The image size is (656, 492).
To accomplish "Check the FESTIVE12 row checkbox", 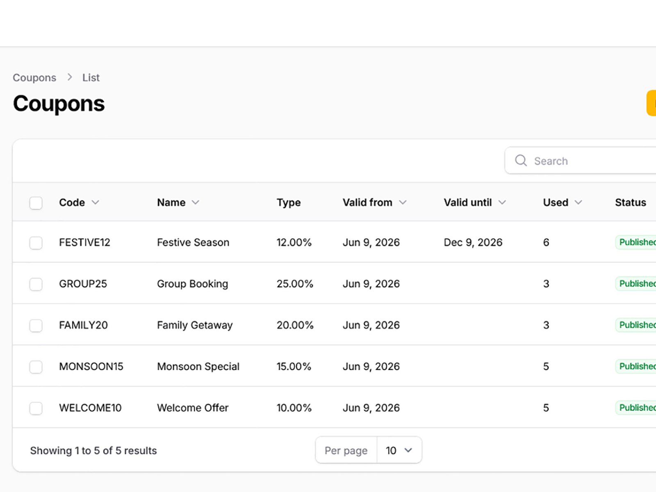I will point(36,243).
